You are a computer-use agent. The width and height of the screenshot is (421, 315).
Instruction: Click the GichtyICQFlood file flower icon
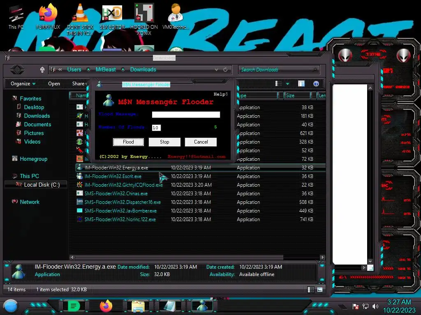click(x=80, y=185)
